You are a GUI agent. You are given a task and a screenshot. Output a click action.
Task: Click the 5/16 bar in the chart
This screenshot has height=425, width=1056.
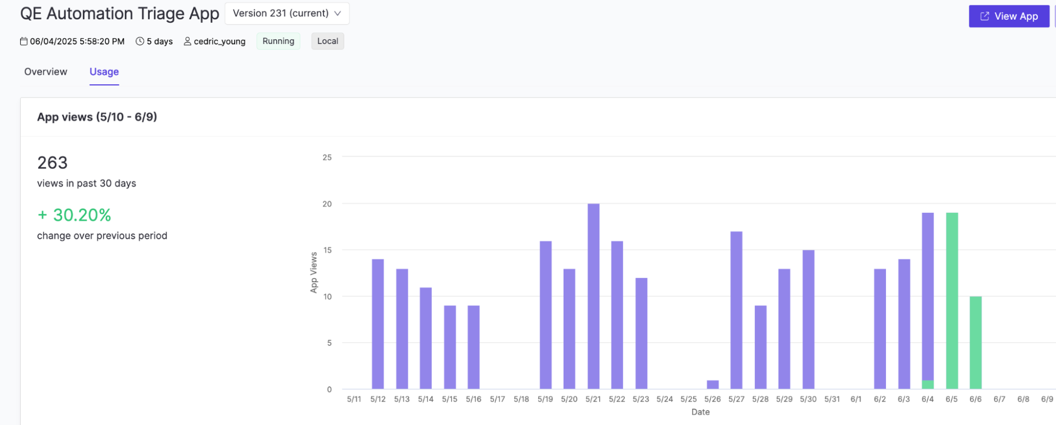474,348
